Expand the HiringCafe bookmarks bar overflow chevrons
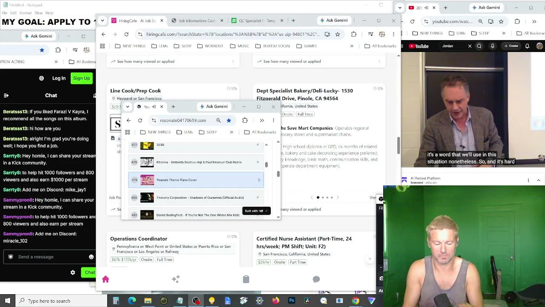This screenshot has height=307, width=545. (352, 46)
